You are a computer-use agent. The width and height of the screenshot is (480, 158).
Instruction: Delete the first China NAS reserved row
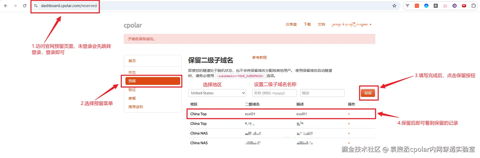click(349, 133)
